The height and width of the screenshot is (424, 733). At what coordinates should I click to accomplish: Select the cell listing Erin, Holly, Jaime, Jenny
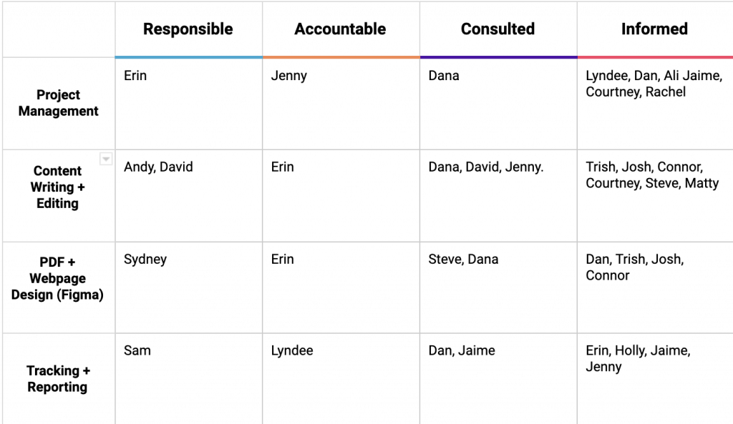click(655, 379)
